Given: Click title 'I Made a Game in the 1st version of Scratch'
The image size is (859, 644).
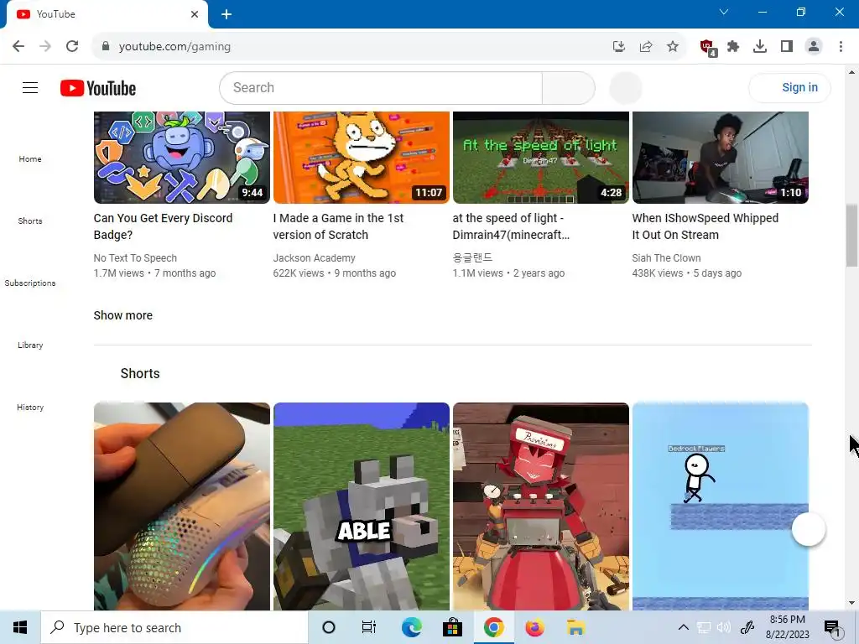Looking at the screenshot, I should 338,226.
